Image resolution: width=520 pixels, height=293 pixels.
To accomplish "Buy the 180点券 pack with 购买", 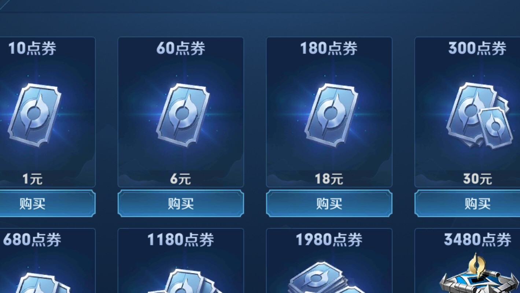I will point(329,203).
